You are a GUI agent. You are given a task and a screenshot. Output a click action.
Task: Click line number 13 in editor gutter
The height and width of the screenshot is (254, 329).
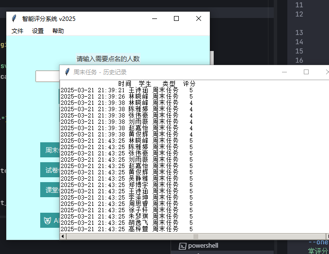[x=299, y=33]
